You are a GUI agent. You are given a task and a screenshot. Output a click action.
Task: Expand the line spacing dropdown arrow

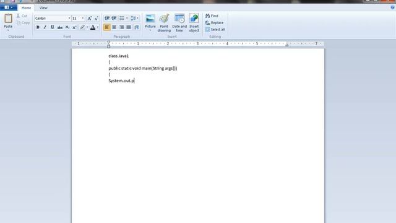(137, 18)
